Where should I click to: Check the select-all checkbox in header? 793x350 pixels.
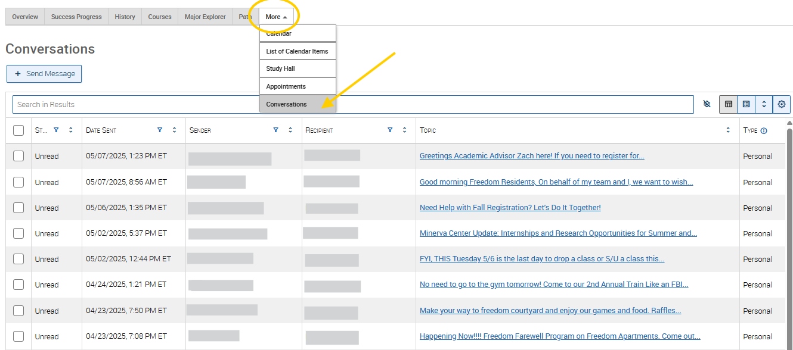[x=18, y=130]
